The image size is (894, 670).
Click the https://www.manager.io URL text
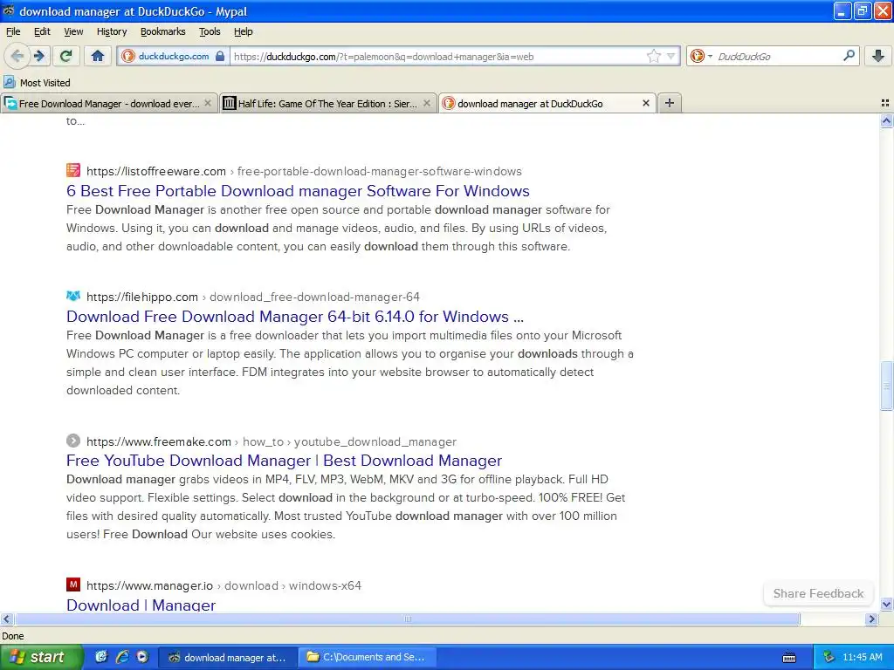click(149, 585)
